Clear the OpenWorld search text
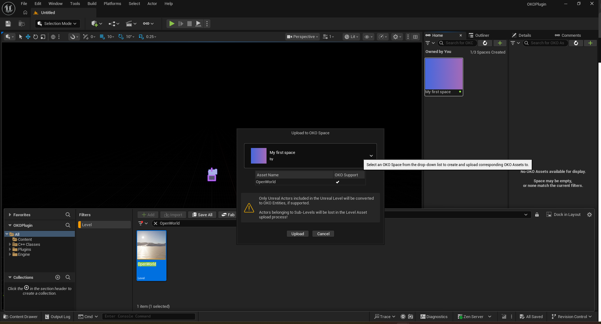This screenshot has width=601, height=324. point(156,223)
